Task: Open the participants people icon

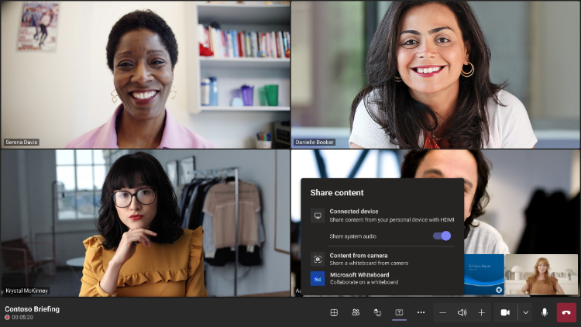Action: [x=356, y=312]
